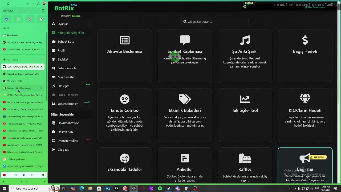Open the Bağış Hedefi dollar widget
341x192 pixels.
(305, 56)
